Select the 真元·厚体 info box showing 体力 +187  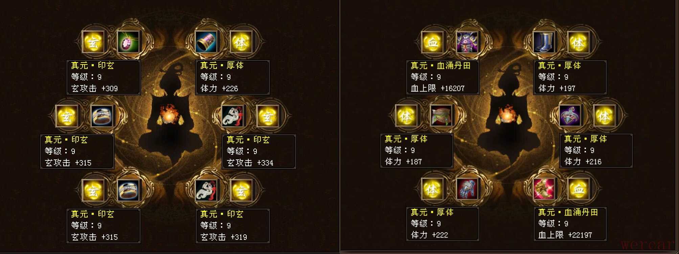417,151
